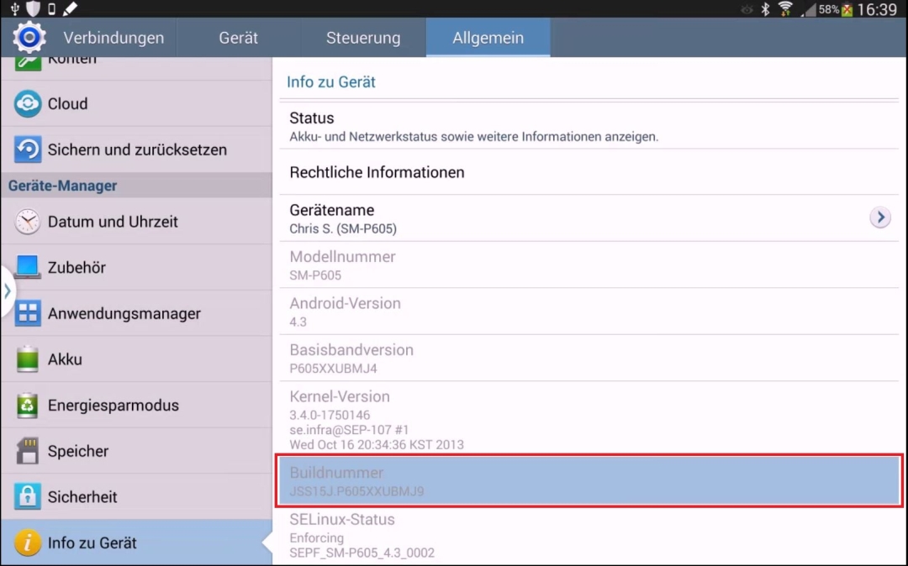Expand Gerätename with the arrow button
Screen dimensions: 908x566
pyautogui.click(x=880, y=217)
